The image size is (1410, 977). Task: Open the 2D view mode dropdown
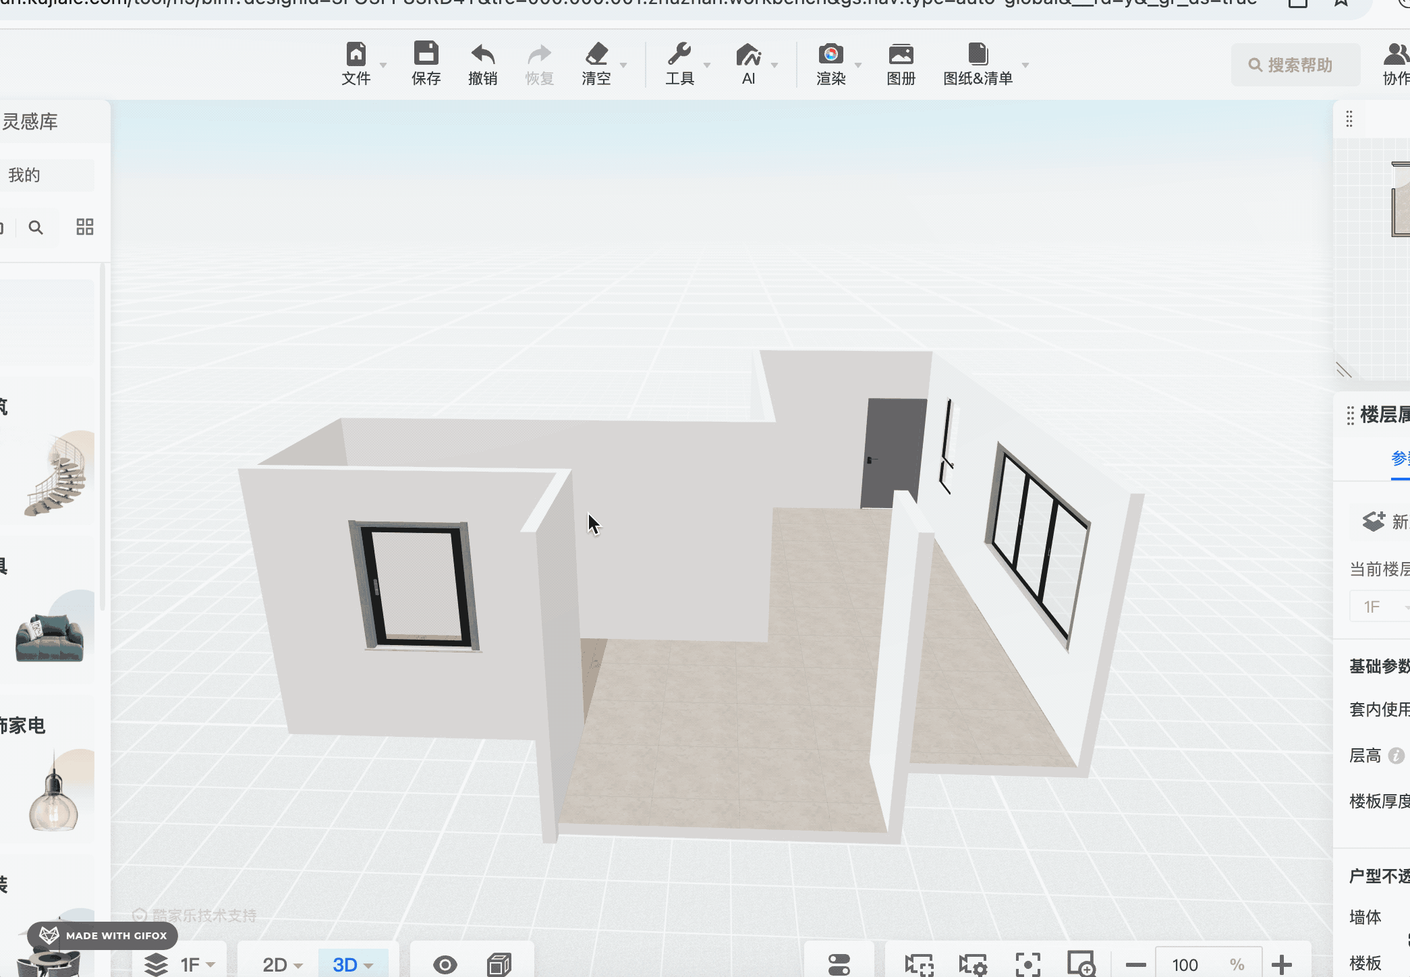pyautogui.click(x=283, y=965)
